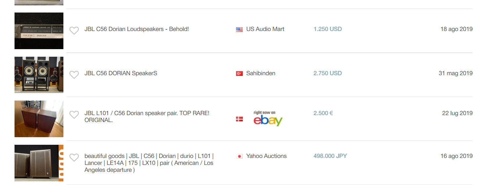
Task: Click the Danish flag icon
Action: click(239, 119)
